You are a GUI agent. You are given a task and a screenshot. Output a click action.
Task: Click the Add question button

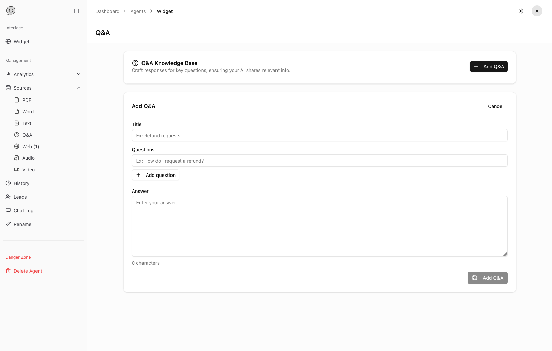(155, 175)
